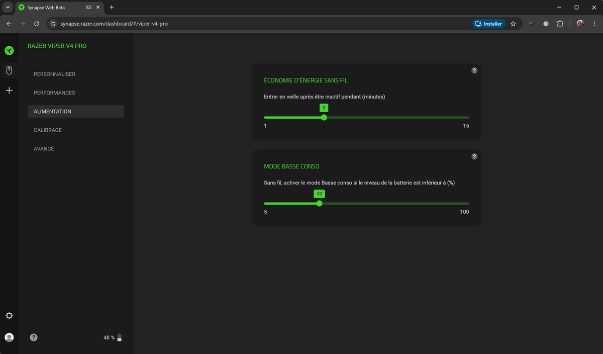The height and width of the screenshot is (354, 603).
Task: Select the ALIMENTATION section
Action: click(x=75, y=112)
